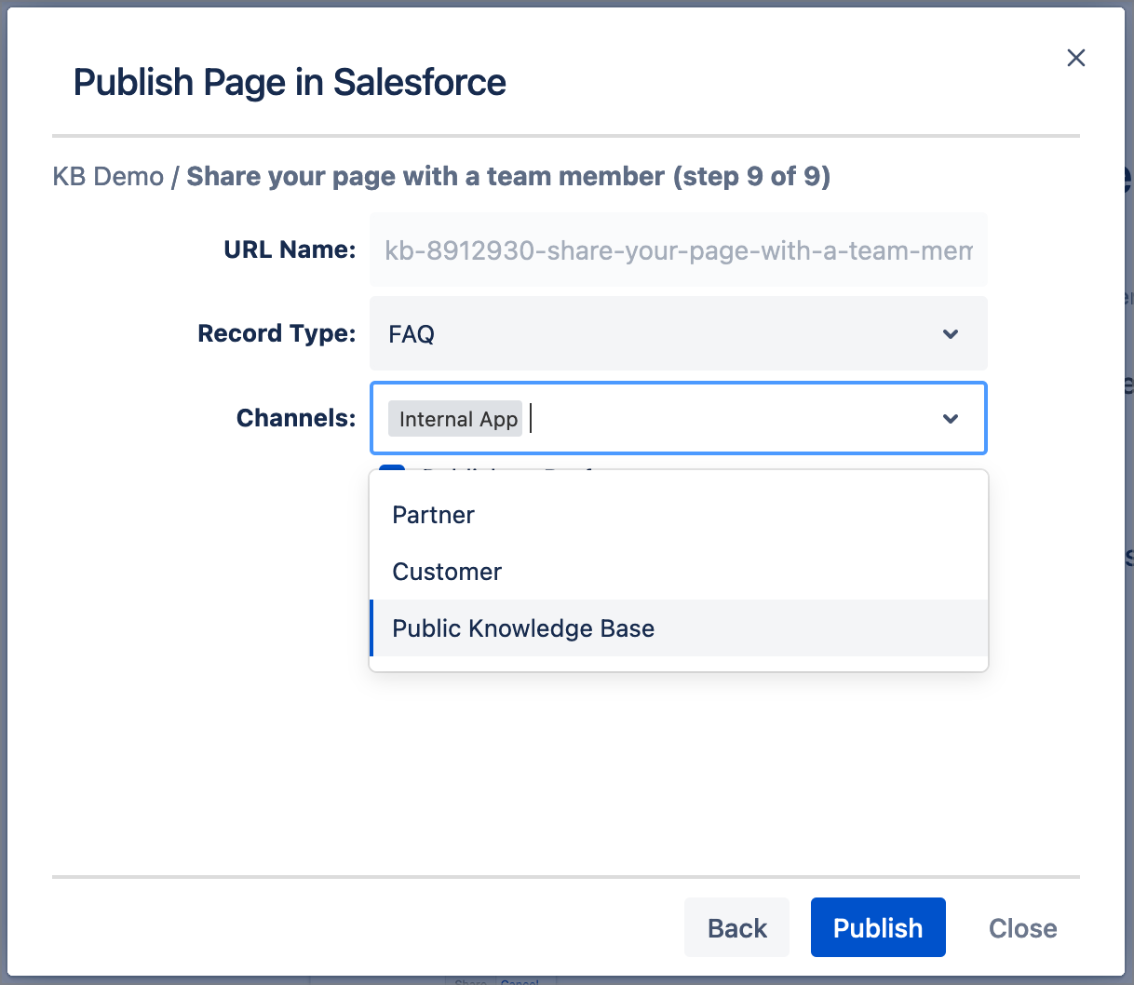Focus the Channels multi-select input area
The width and height of the screenshot is (1134, 985).
coord(726,419)
